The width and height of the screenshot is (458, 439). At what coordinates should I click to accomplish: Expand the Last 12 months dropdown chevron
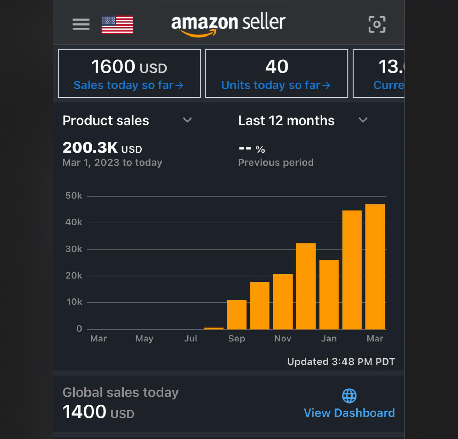click(x=363, y=120)
